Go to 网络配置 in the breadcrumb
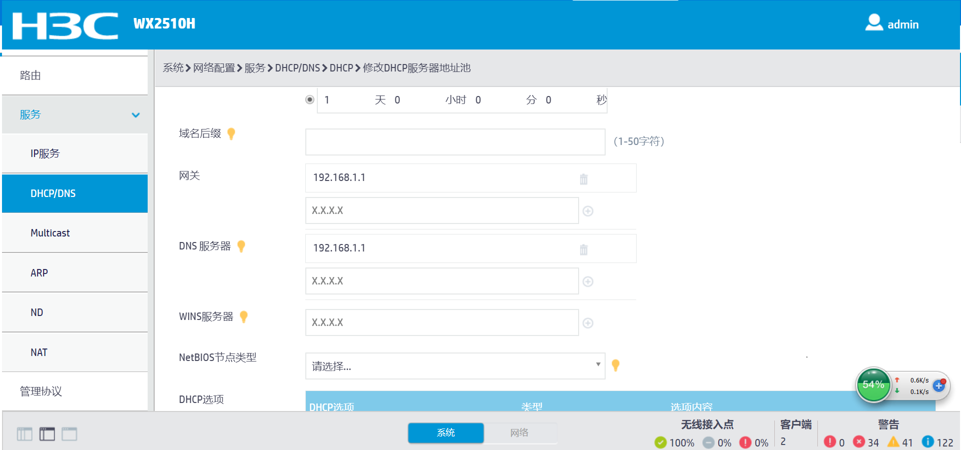This screenshot has height=450, width=961. click(214, 68)
